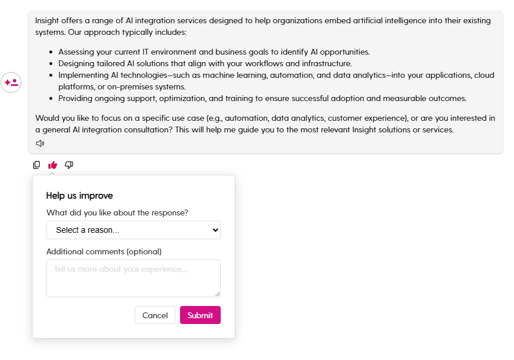514x360 pixels.
Task: Grab the comments box resize handle
Action: (x=217, y=294)
